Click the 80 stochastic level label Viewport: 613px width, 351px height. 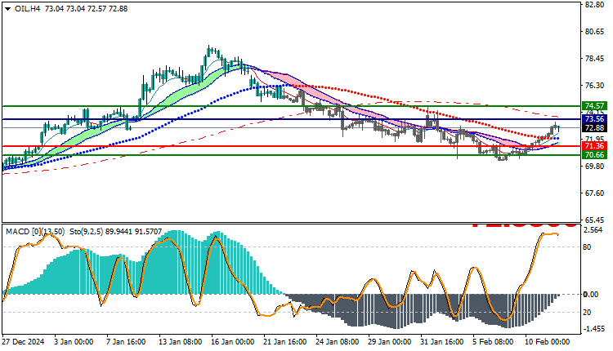tap(587, 247)
